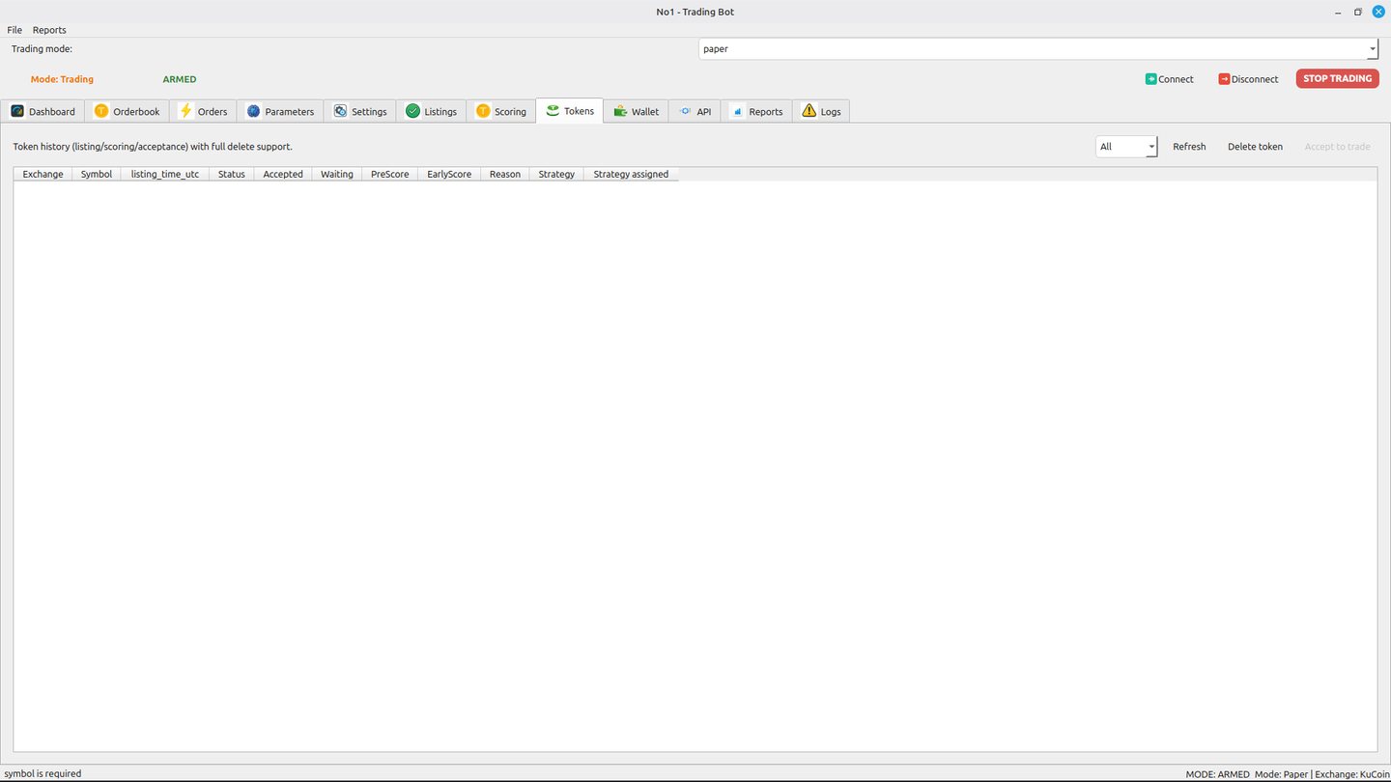Show the Listings tab
Image resolution: width=1391 pixels, height=782 pixels.
click(x=431, y=111)
